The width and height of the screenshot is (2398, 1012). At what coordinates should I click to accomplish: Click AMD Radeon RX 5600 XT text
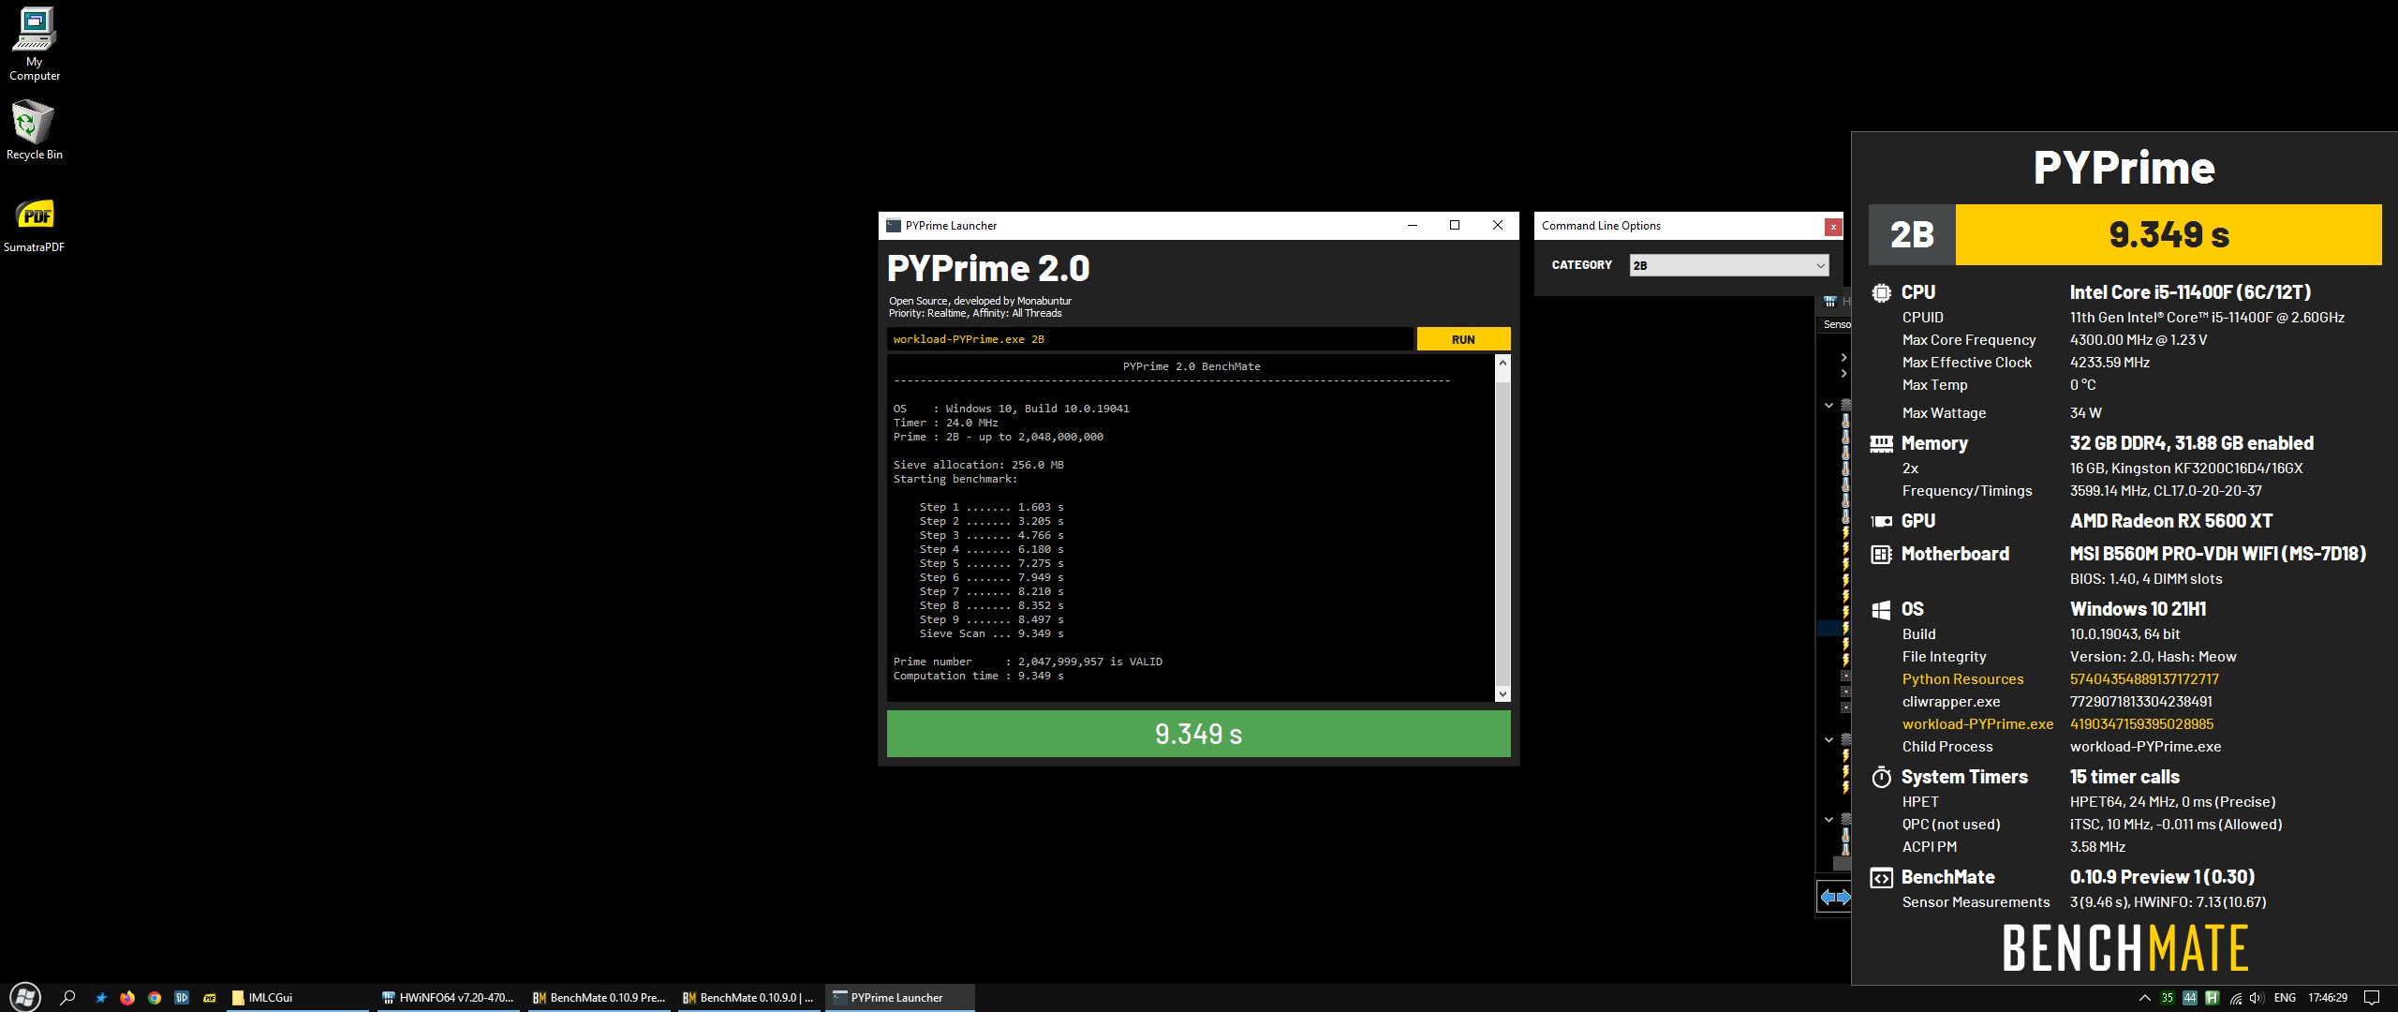2171,521
